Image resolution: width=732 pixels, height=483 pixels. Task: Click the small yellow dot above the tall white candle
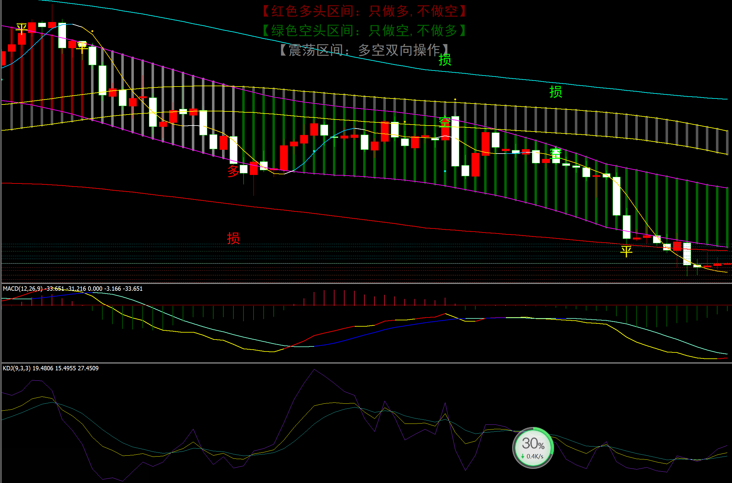pos(455,99)
